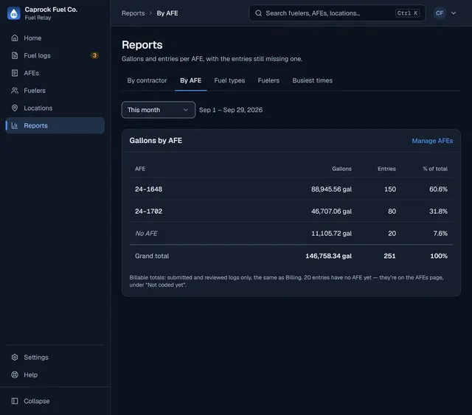472x415 pixels.
Task: Click the Gallons by AFE card title
Action: click(x=156, y=141)
